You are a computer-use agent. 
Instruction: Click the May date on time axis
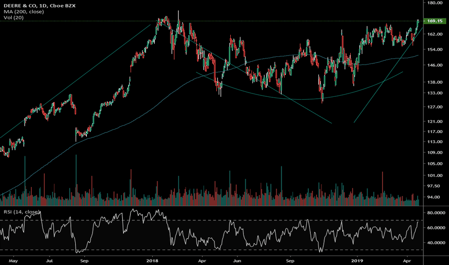pos(13,261)
